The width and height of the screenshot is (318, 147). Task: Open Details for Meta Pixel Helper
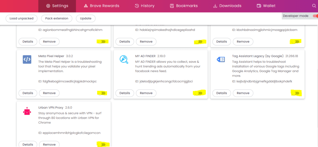point(28,93)
